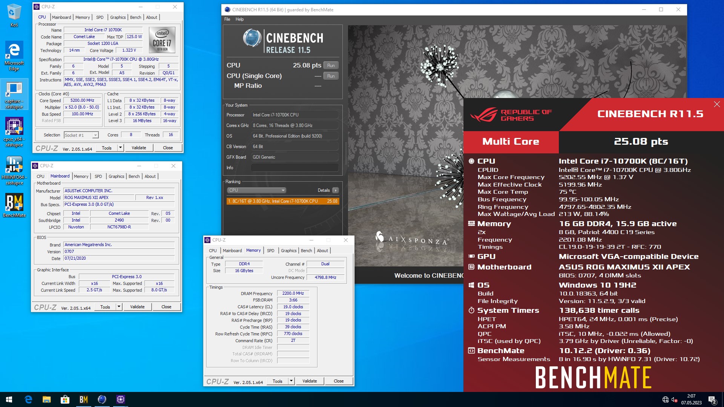Run the CPU Single Core benchmark
This screenshot has height=407, width=724.
(x=331, y=76)
